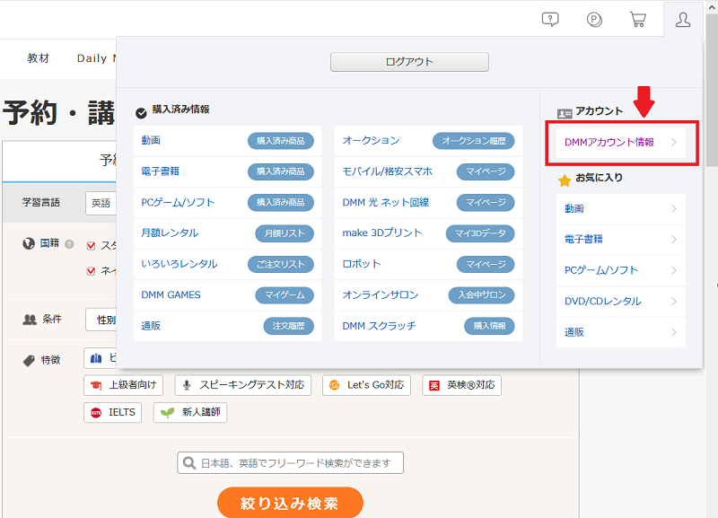The width and height of the screenshot is (718, 518).
Task: Open DMM GAMES link
Action: [171, 295]
